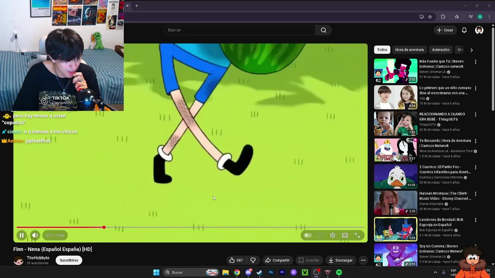The image size is (495, 278).
Task: Open options for Lecciones de Bondad video
Action: [x=476, y=220]
